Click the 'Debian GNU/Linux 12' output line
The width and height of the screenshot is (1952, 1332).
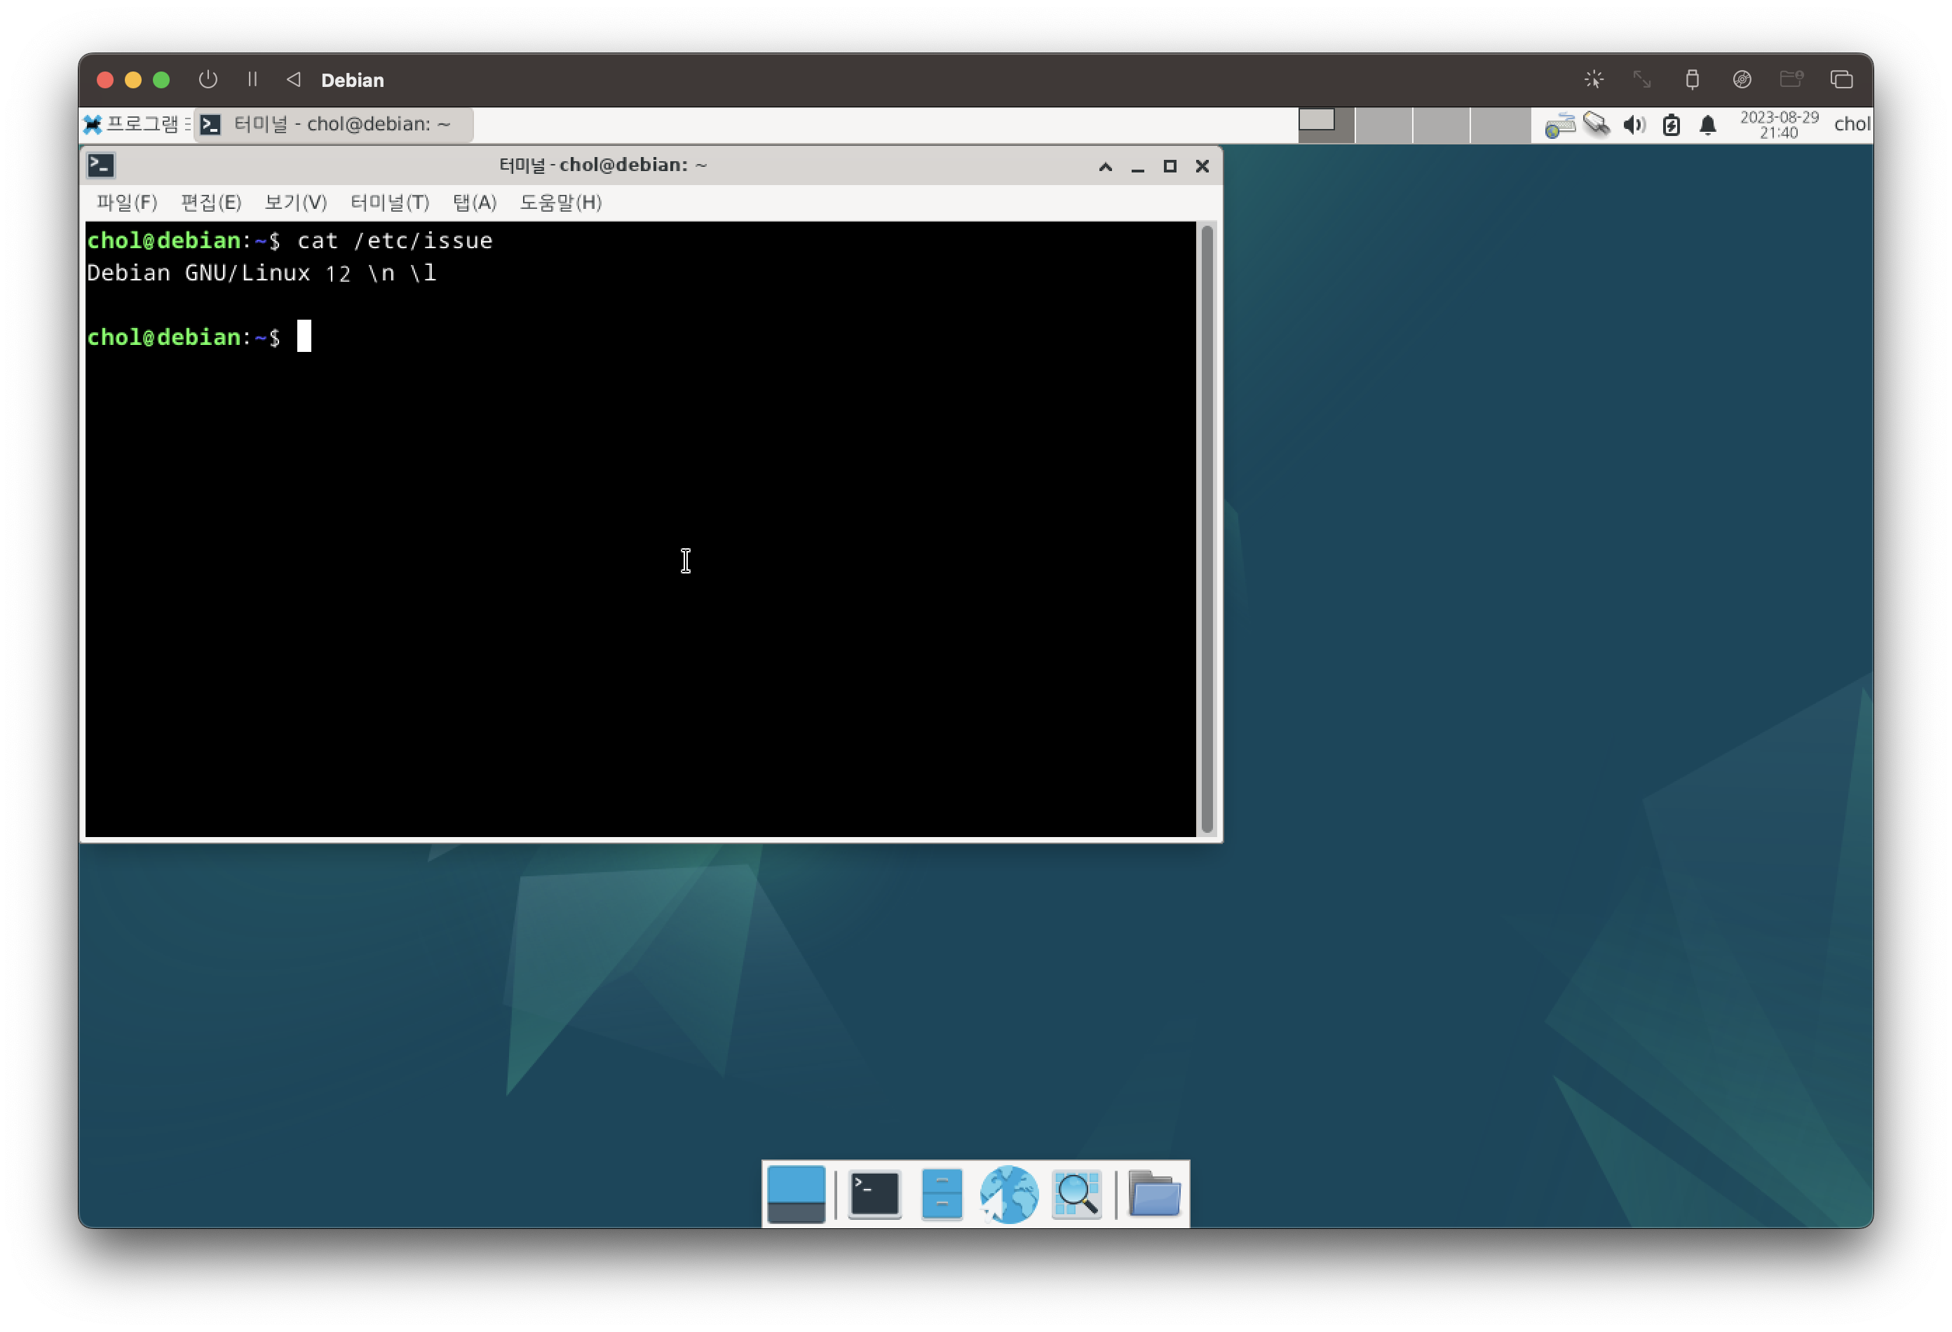[x=218, y=273]
